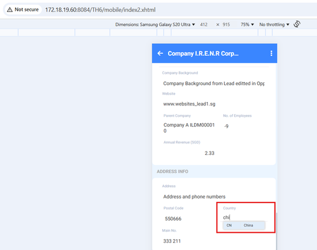
Task: Click the Annual Revenue value 2.33
Action: click(209, 153)
